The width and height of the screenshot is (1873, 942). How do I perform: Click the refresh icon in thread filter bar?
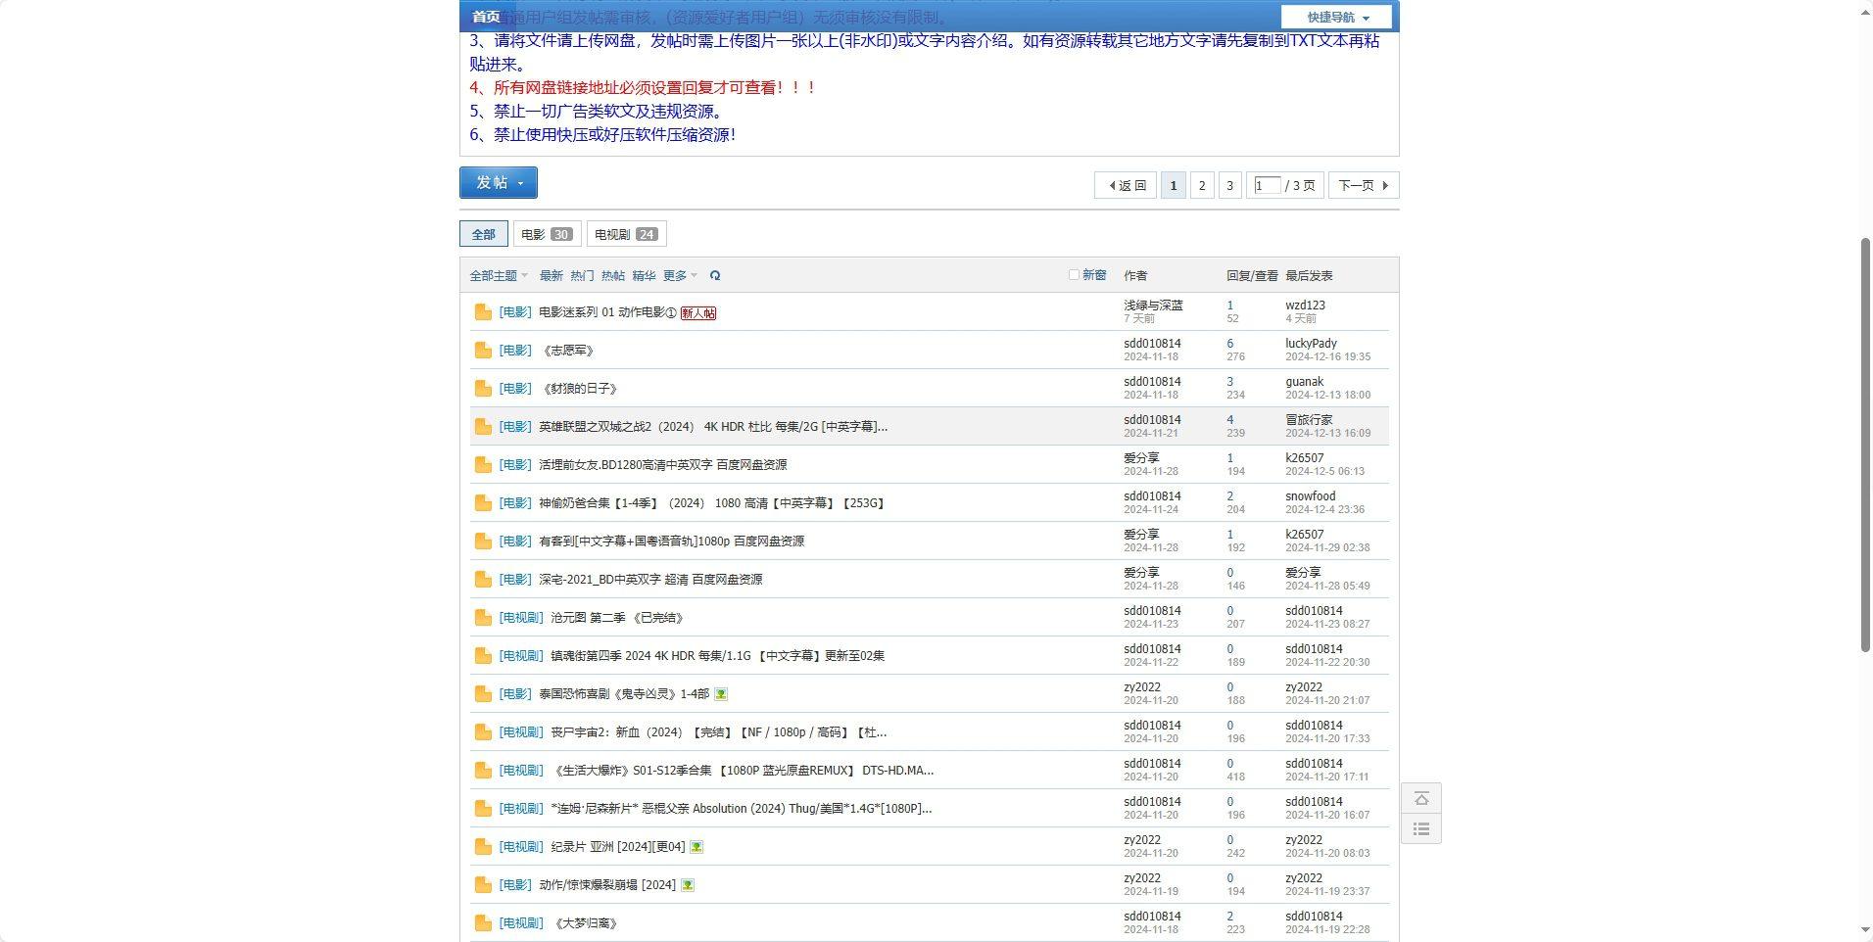[715, 276]
